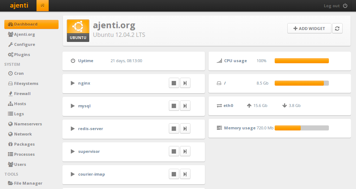Click the Ubuntu 12.04.2 LTS text
Image resolution: width=356 pixels, height=189 pixels.
119,35
